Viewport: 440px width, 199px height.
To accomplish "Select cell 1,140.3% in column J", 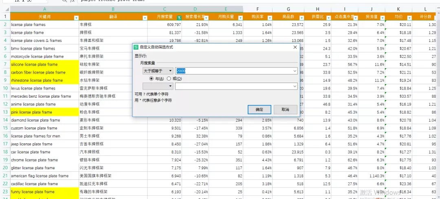I will pos(372,176).
